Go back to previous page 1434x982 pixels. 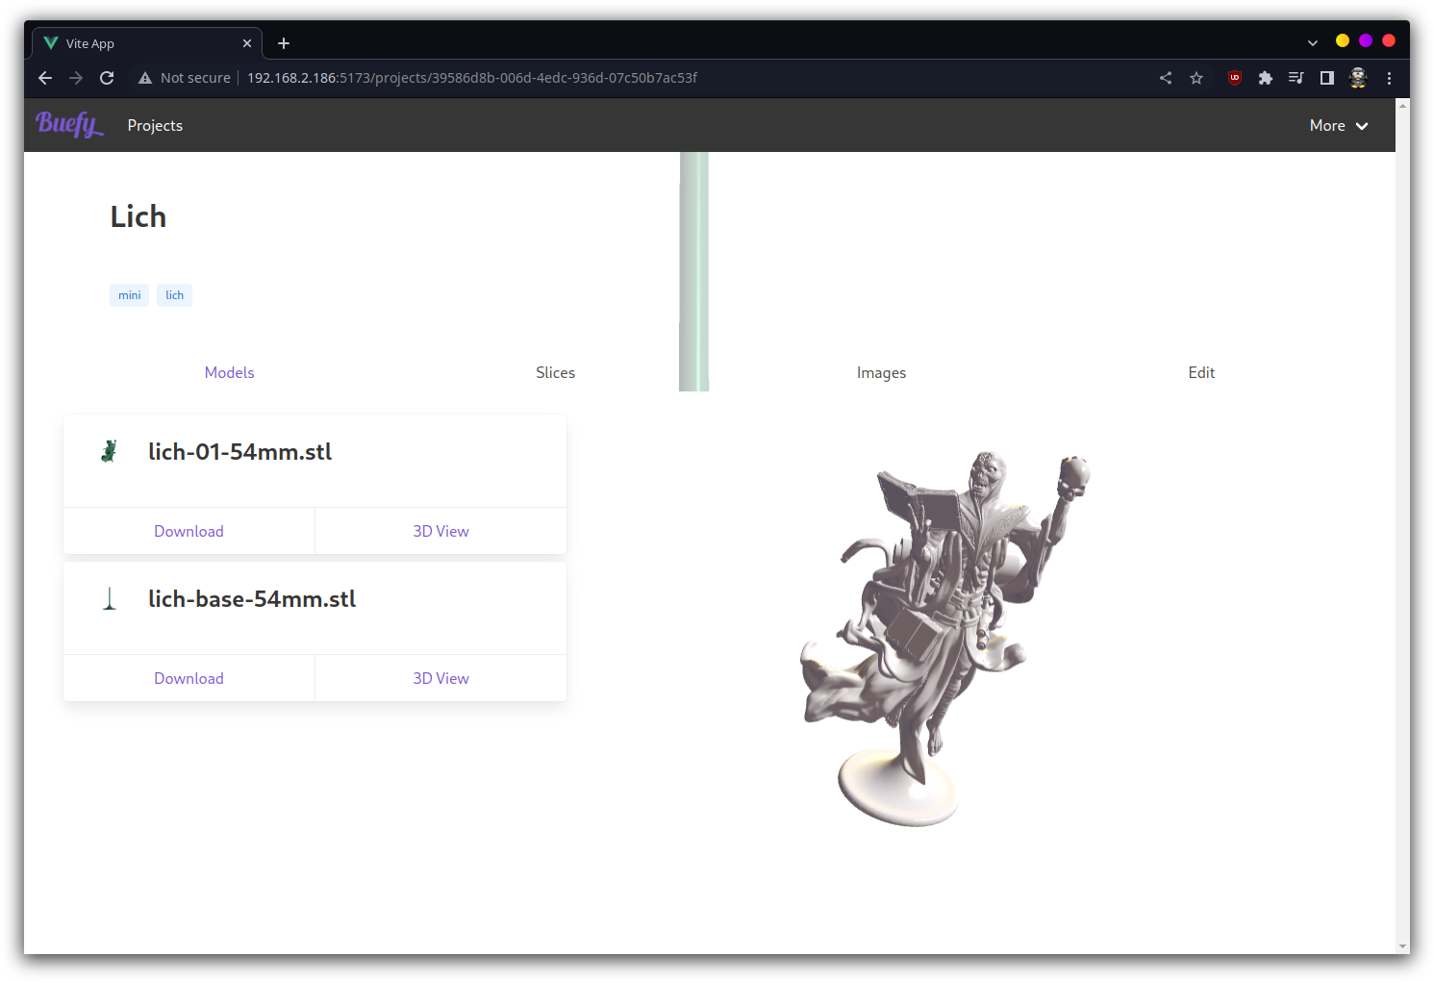(x=45, y=78)
